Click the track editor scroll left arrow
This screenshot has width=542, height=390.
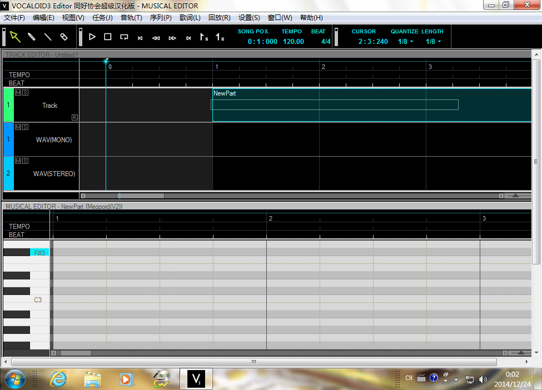coord(83,196)
